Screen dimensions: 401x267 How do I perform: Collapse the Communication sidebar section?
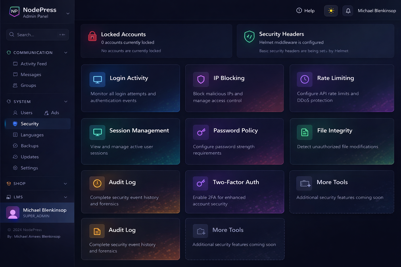tap(66, 53)
